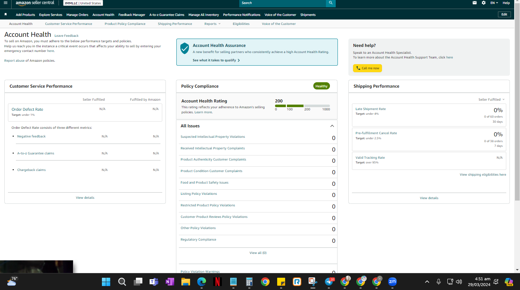Click the Edit button
The height and width of the screenshot is (290, 520).
click(x=504, y=14)
